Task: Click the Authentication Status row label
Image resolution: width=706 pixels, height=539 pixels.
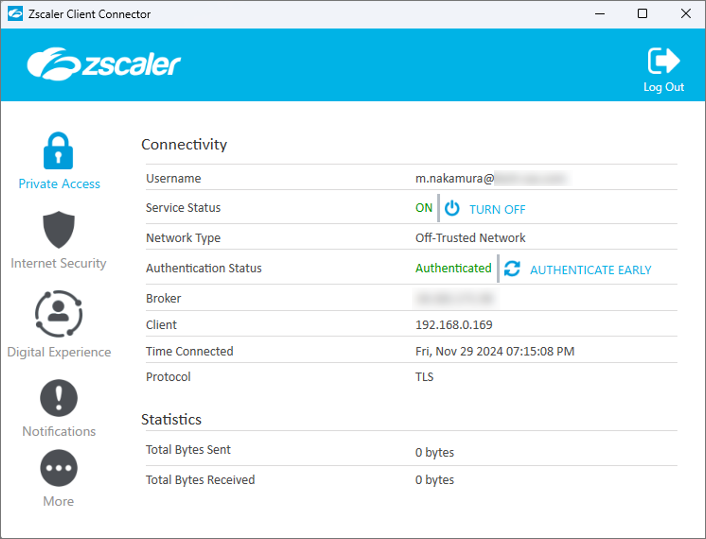Action: point(204,268)
